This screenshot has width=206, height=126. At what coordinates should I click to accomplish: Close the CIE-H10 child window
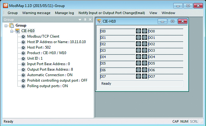coord(182,21)
